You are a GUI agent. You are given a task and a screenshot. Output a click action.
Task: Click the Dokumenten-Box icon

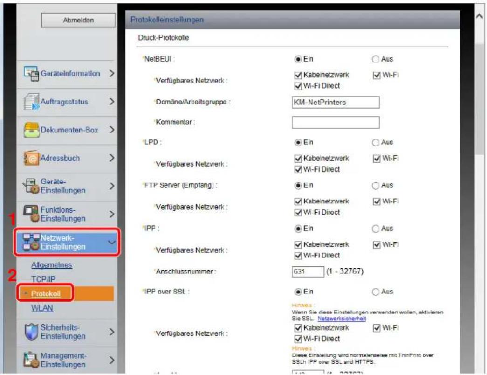(x=31, y=130)
